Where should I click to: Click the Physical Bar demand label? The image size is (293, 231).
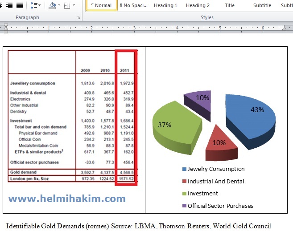point(38,133)
